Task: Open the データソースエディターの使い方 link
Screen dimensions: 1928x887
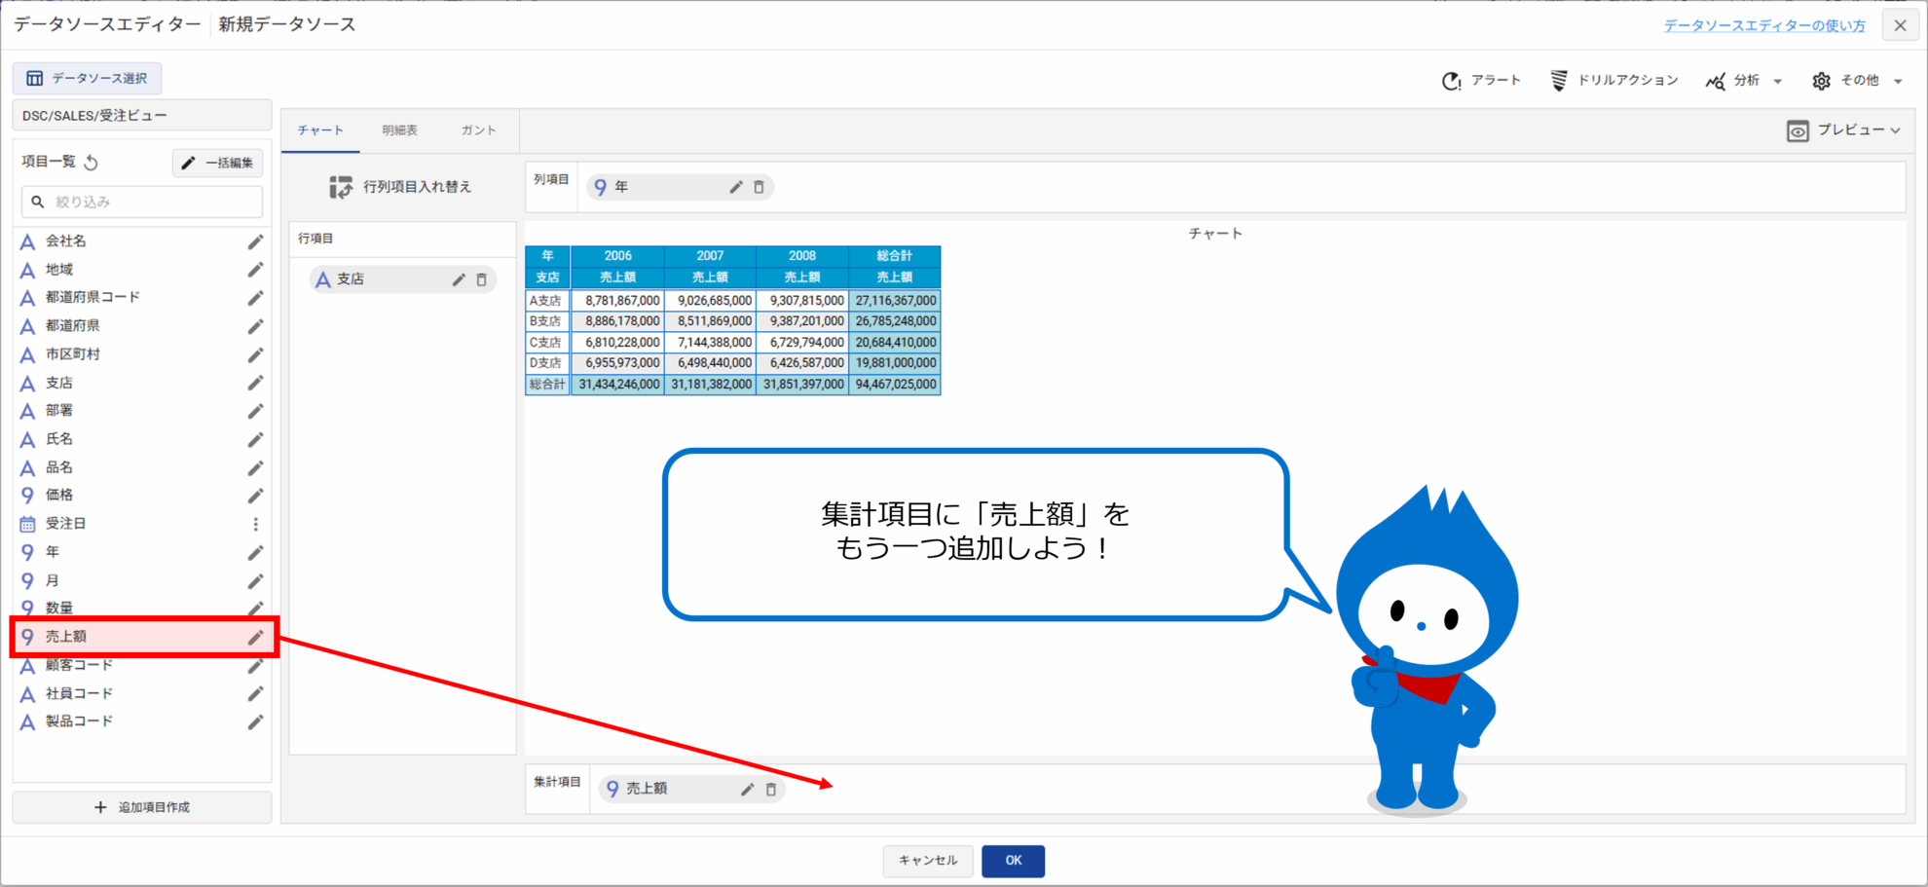Action: click(1763, 25)
